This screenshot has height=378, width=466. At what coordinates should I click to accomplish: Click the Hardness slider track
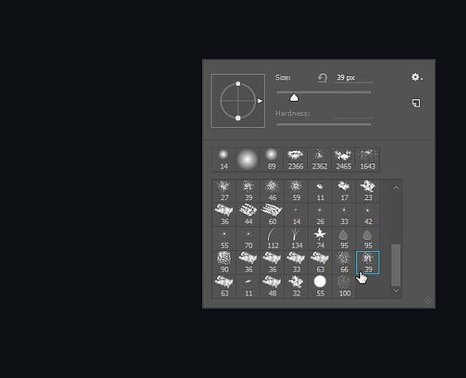click(x=324, y=125)
